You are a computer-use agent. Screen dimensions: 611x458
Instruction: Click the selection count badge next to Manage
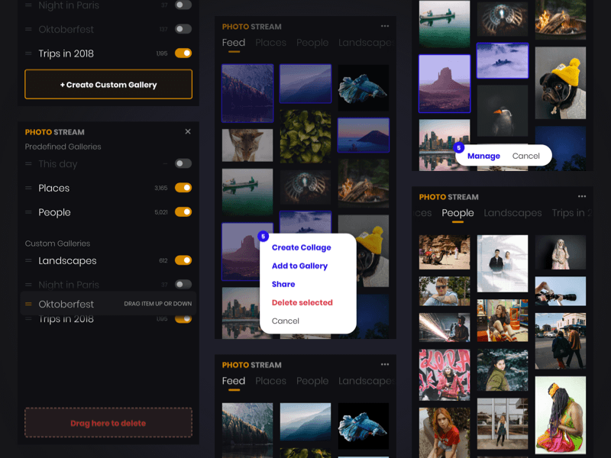[459, 148]
